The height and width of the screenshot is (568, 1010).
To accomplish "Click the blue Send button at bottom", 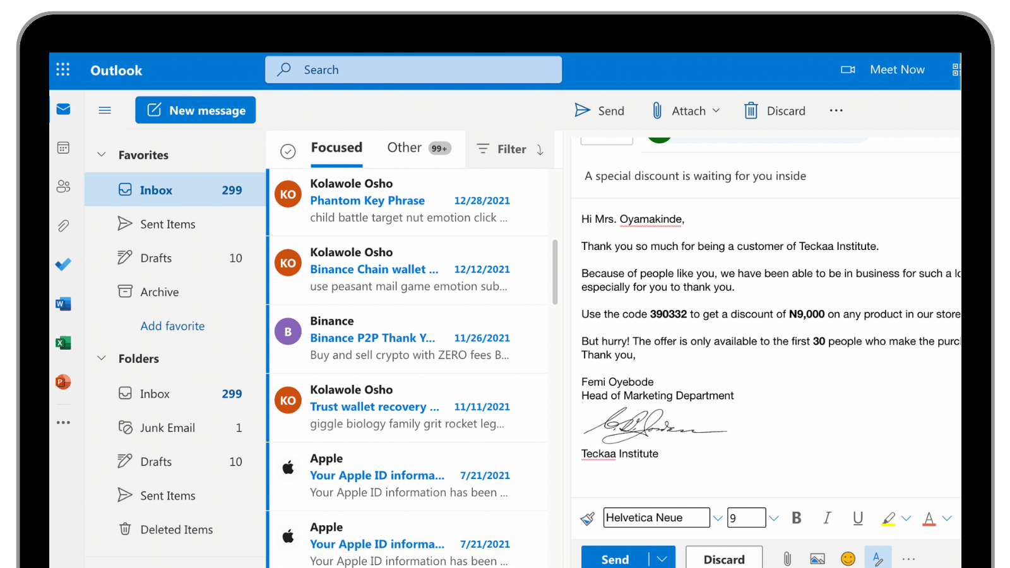I will (615, 559).
